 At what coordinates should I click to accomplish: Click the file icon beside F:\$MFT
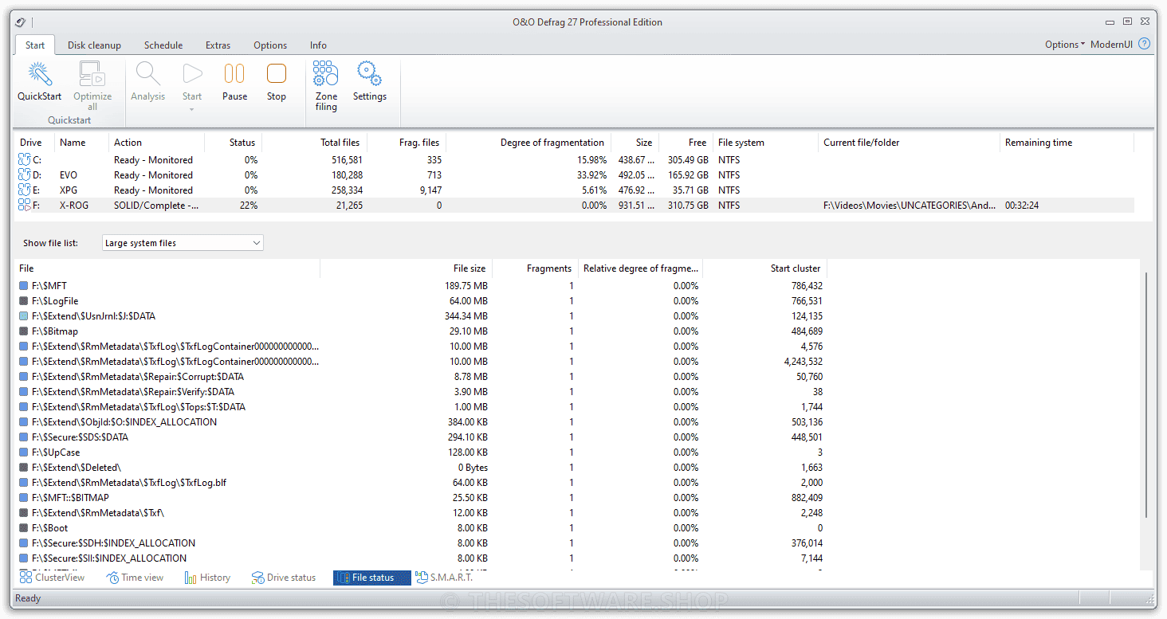point(24,286)
